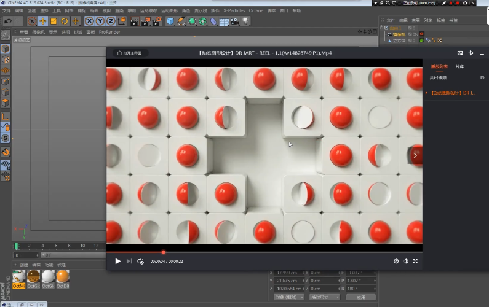Enter fullscreen in the video player
The height and width of the screenshot is (307, 489).
416,261
